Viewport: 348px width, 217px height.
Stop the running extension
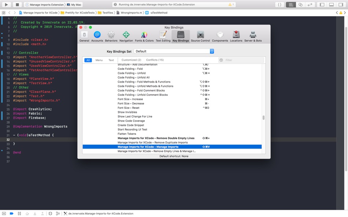[x=17, y=4]
